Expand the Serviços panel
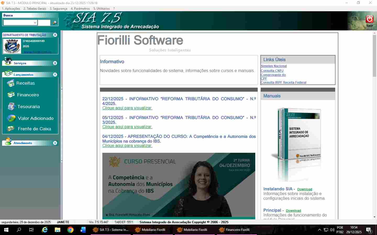The image size is (377, 235). tap(55, 63)
